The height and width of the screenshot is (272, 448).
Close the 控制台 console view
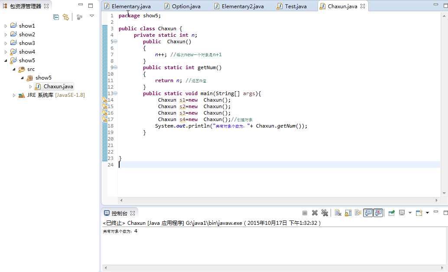[x=133, y=213]
